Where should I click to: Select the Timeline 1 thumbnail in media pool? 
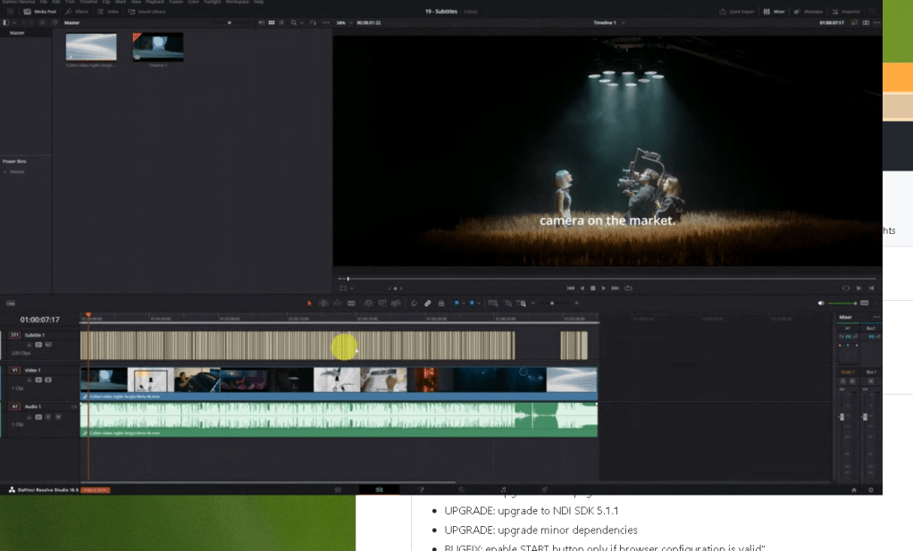pyautogui.click(x=158, y=46)
